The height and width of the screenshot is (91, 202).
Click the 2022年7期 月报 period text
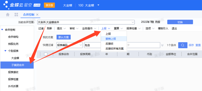[150, 22]
